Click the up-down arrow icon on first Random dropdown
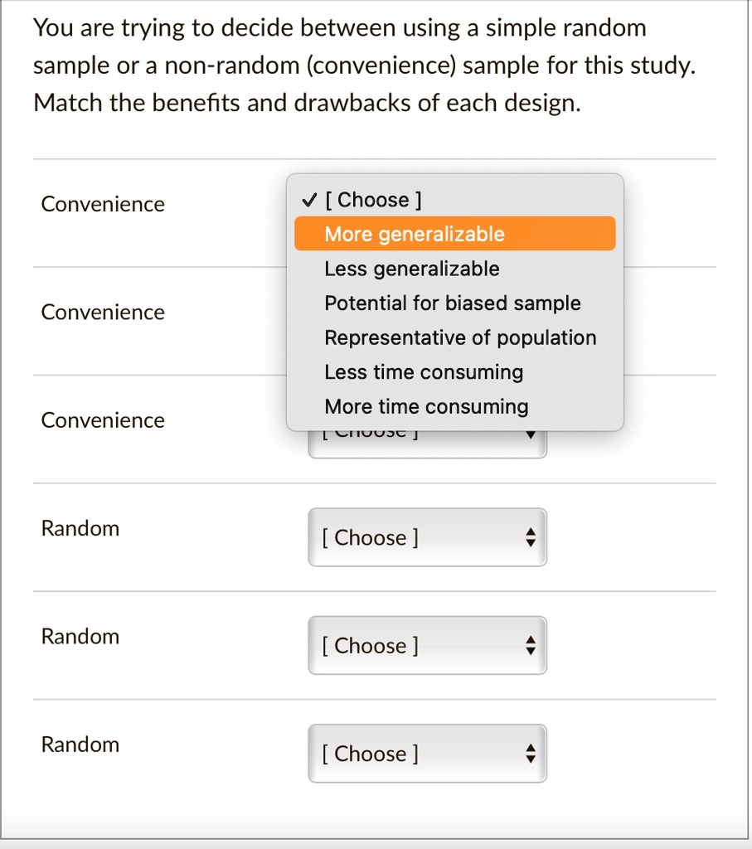The width and height of the screenshot is (752, 849). point(530,537)
